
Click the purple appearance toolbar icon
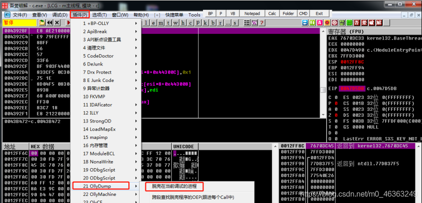pyautogui.click(x=254, y=23)
